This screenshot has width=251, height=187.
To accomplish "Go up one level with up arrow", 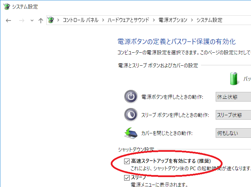I will (x=41, y=21).
